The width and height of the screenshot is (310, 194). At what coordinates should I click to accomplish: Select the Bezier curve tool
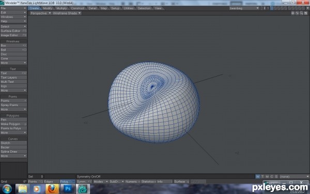coord(13,147)
